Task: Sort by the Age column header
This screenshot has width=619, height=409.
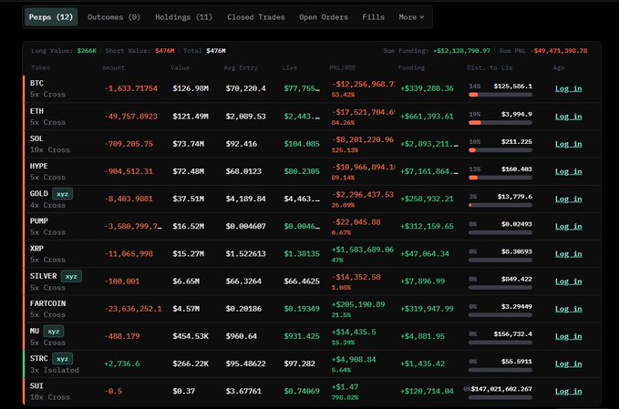Action: (559, 67)
